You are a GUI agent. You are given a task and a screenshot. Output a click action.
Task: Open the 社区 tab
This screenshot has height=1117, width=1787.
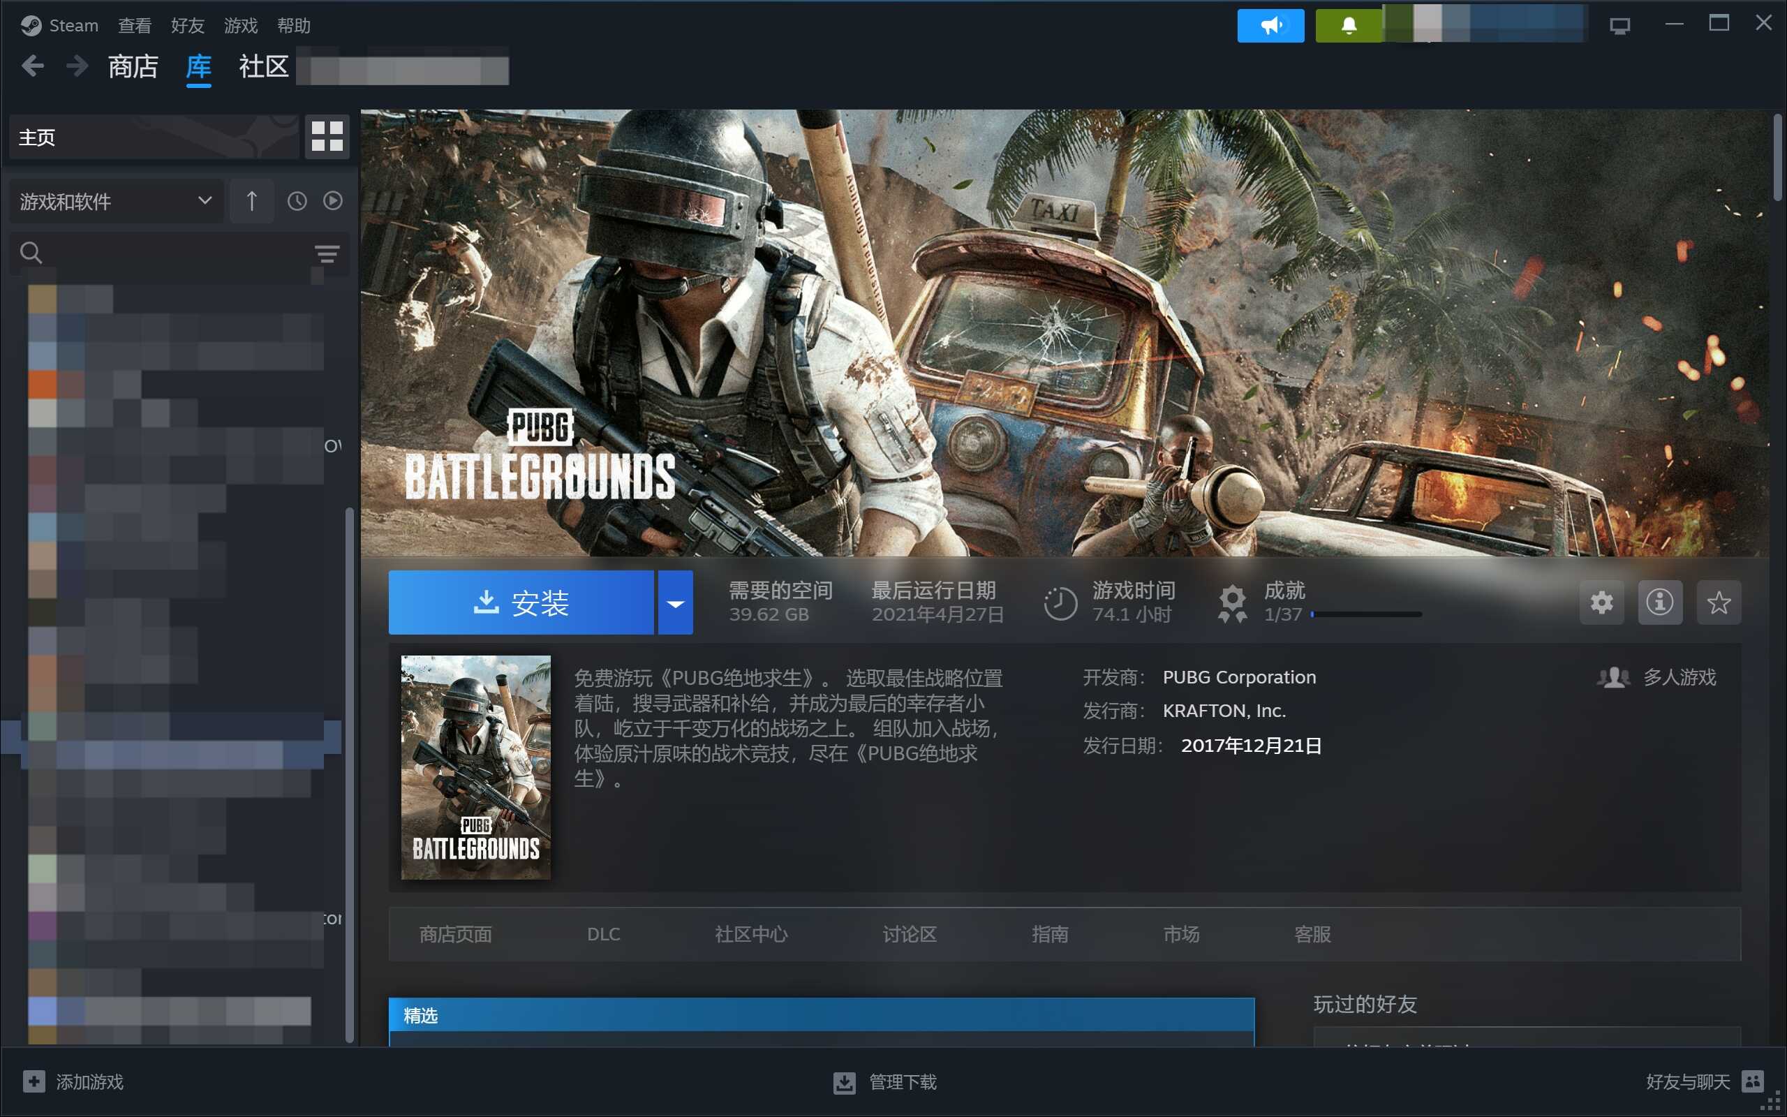tap(264, 66)
